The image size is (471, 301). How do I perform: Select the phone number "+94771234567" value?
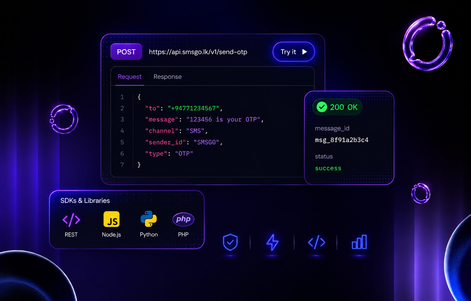click(193, 108)
